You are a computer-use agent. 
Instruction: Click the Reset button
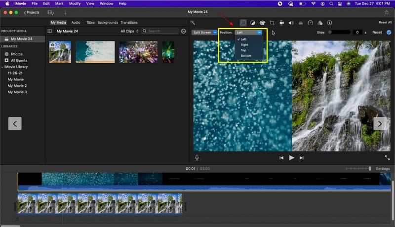click(x=377, y=33)
